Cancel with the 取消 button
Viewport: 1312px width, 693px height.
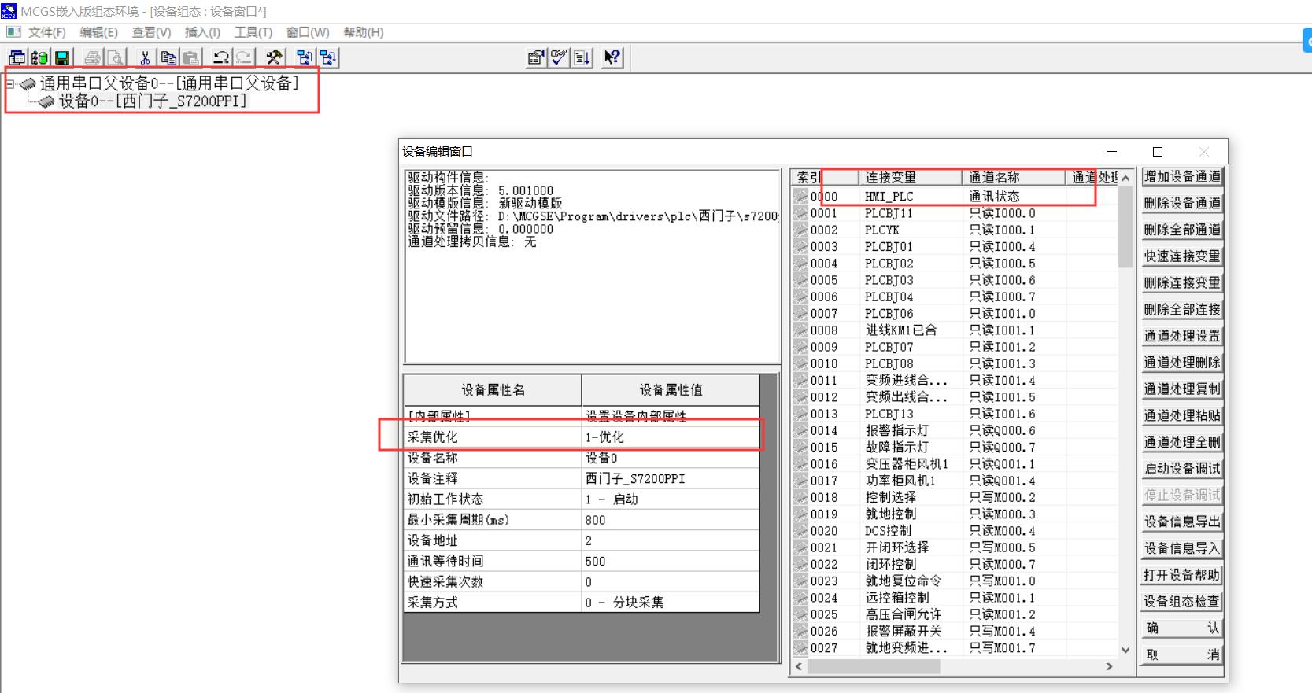(x=1182, y=654)
